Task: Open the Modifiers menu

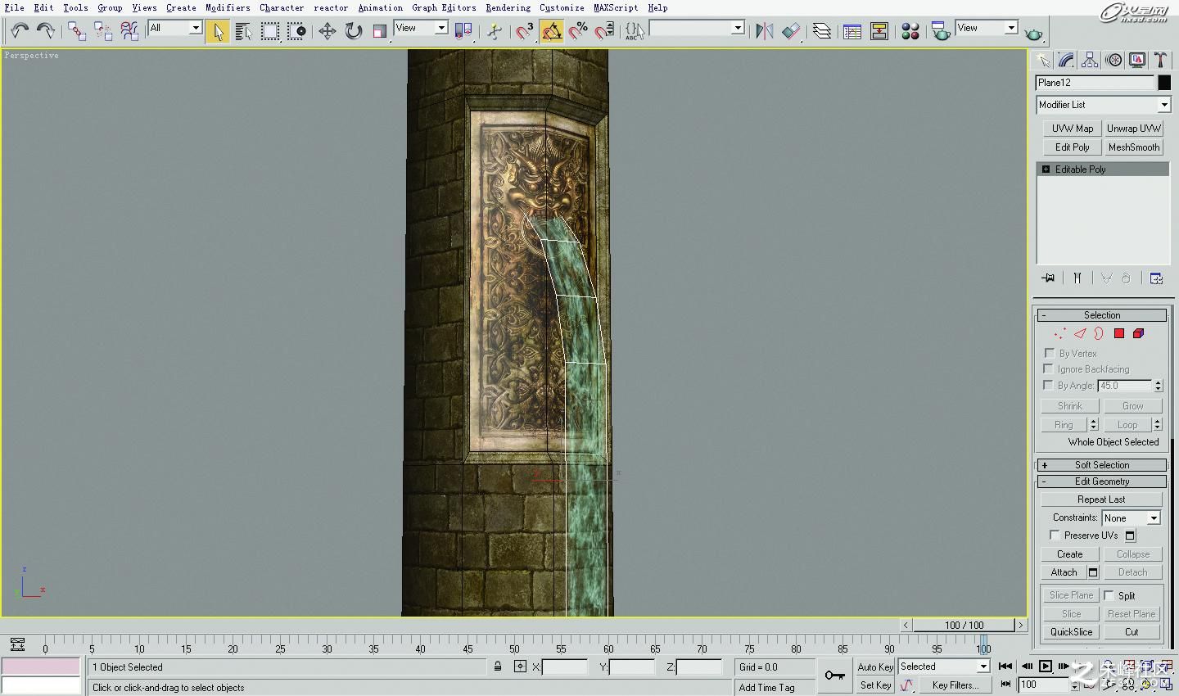Action: pos(228,7)
